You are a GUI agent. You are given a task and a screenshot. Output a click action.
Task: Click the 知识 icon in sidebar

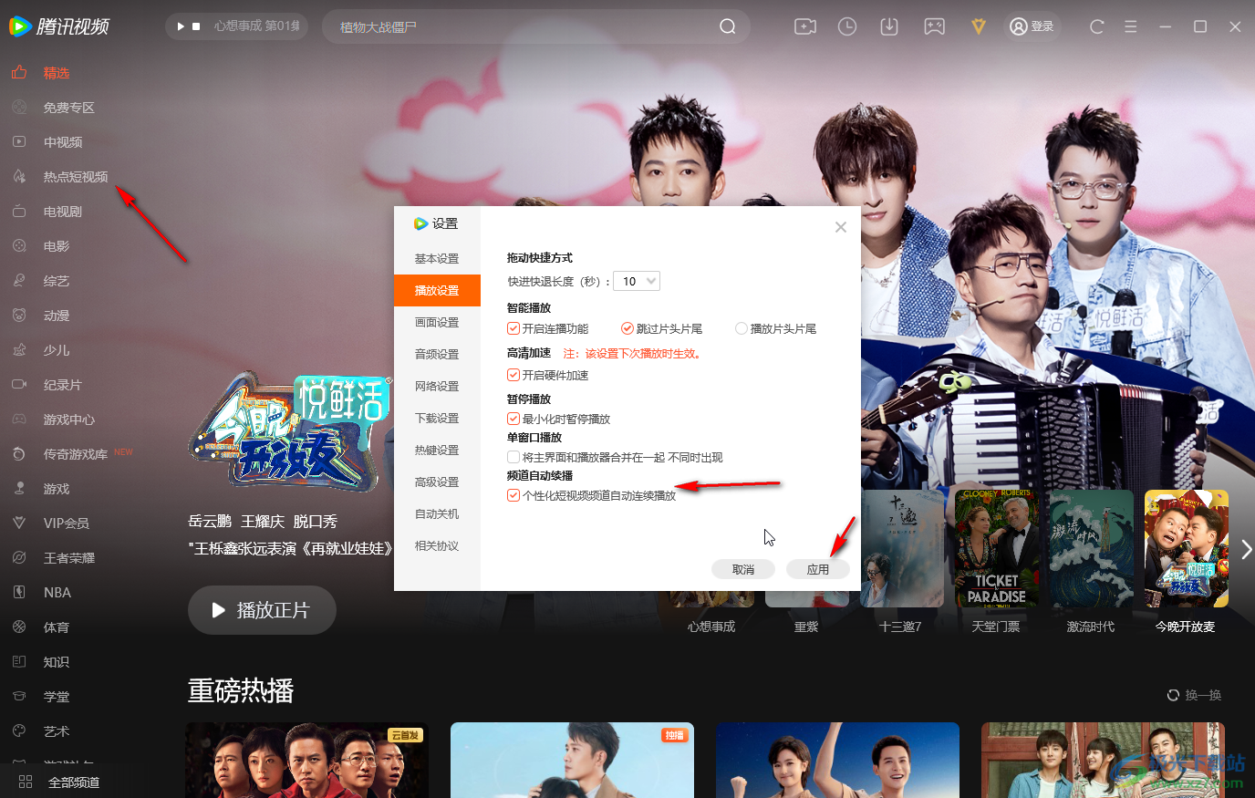(19, 662)
